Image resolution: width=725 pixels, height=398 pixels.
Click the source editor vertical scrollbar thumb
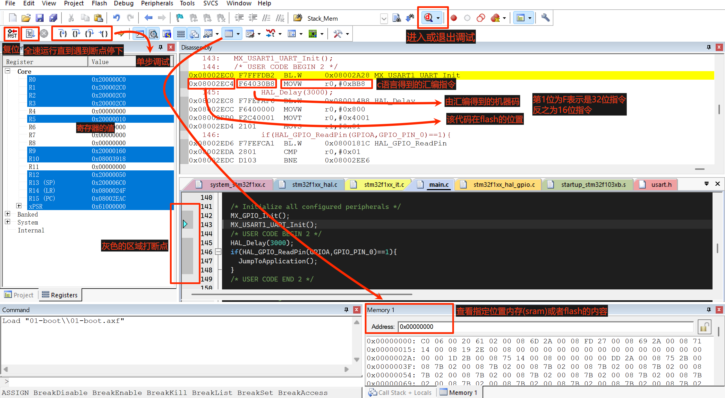click(x=717, y=248)
